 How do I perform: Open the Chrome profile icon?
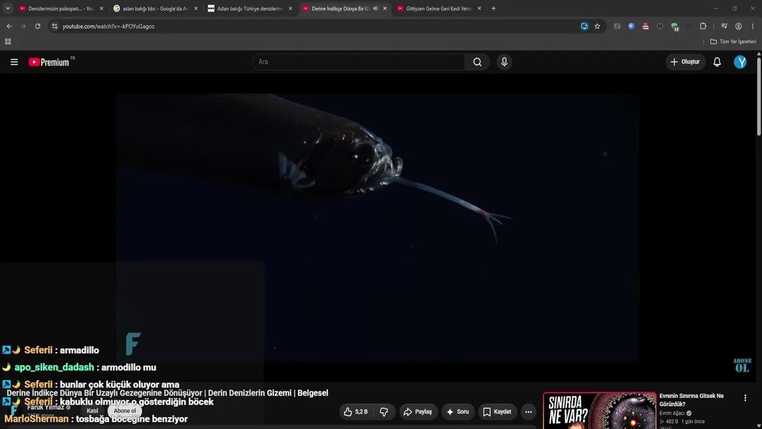coord(739,26)
